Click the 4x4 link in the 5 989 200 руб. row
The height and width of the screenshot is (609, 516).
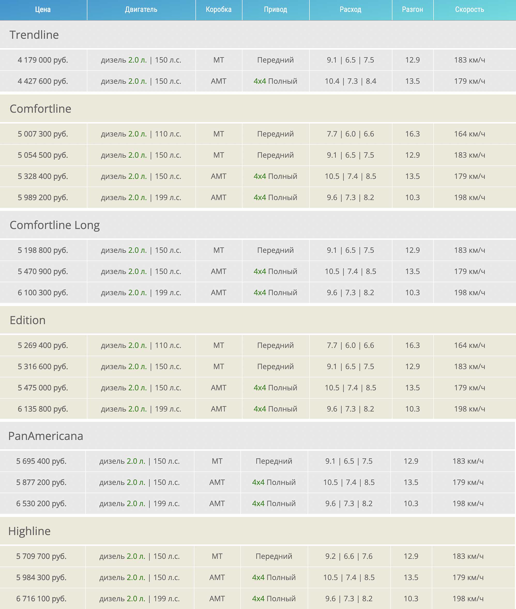coord(260,197)
